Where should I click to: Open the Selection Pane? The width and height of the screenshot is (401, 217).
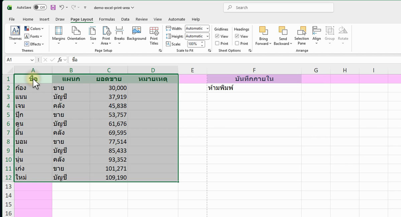click(x=301, y=36)
